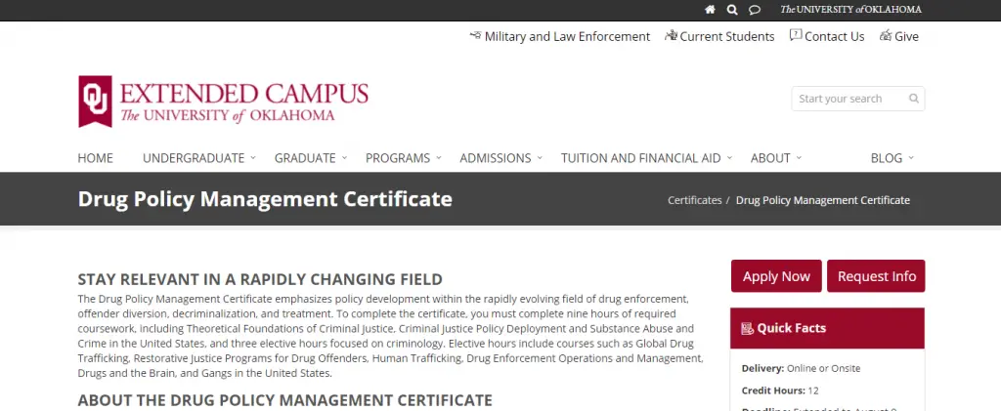Click the Request Info button
This screenshot has height=411, width=1001.
(876, 276)
